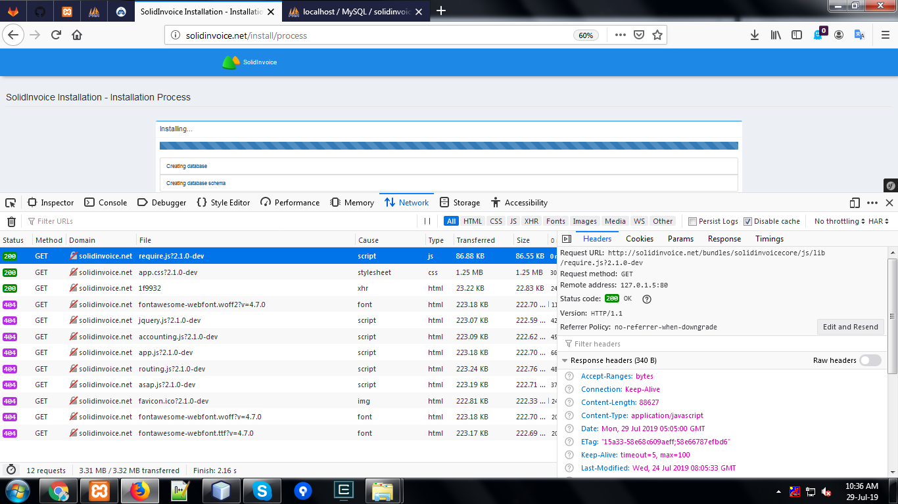Turn on the Raw headers switch
The width and height of the screenshot is (898, 504).
click(870, 360)
